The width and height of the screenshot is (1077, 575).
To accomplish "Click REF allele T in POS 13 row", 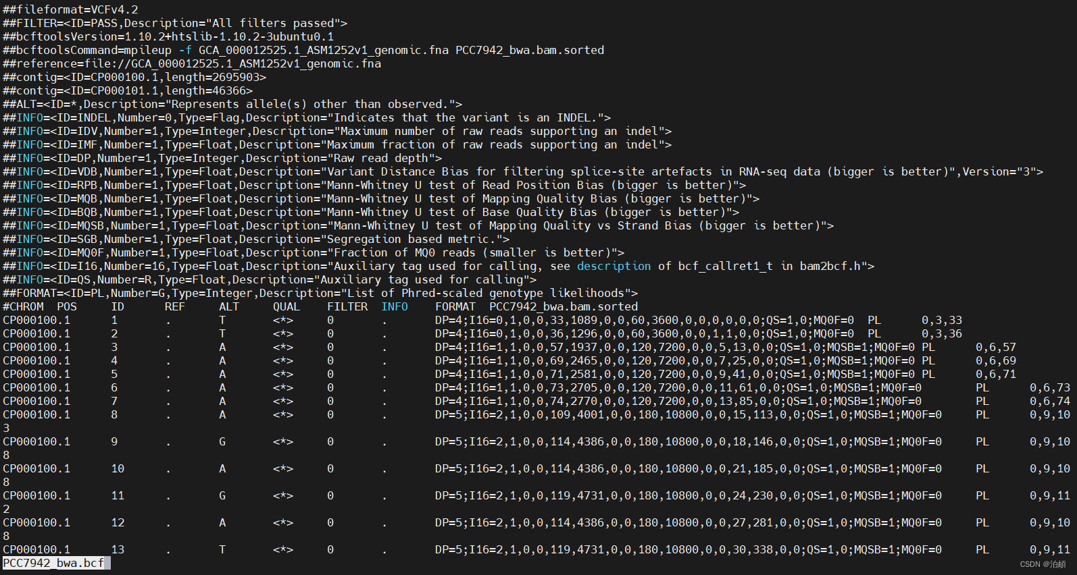I will [222, 549].
